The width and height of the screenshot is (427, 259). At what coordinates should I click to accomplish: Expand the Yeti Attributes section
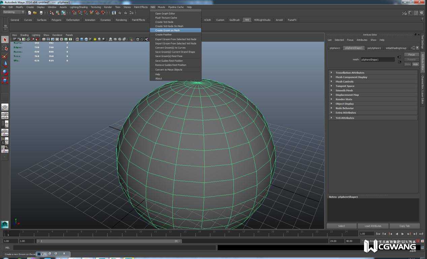click(x=344, y=118)
